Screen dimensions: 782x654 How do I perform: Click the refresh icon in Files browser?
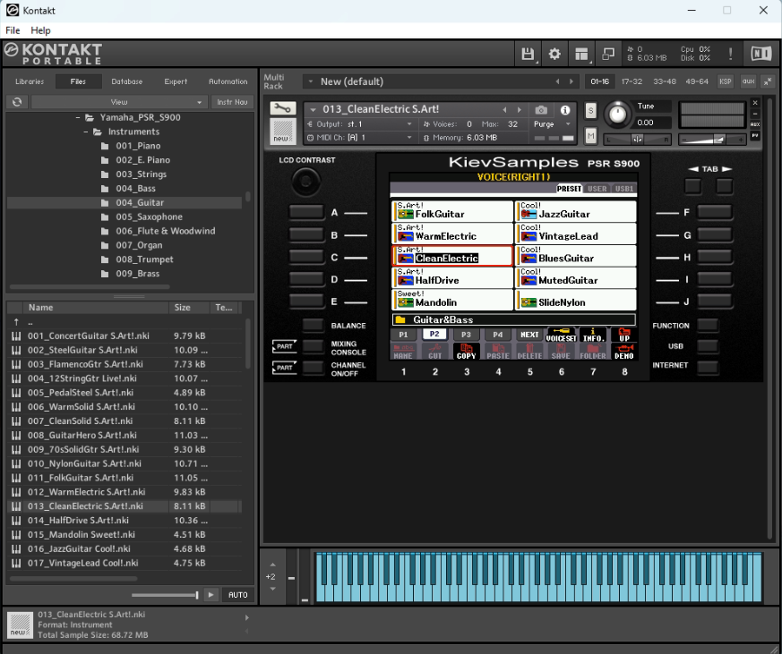point(17,102)
